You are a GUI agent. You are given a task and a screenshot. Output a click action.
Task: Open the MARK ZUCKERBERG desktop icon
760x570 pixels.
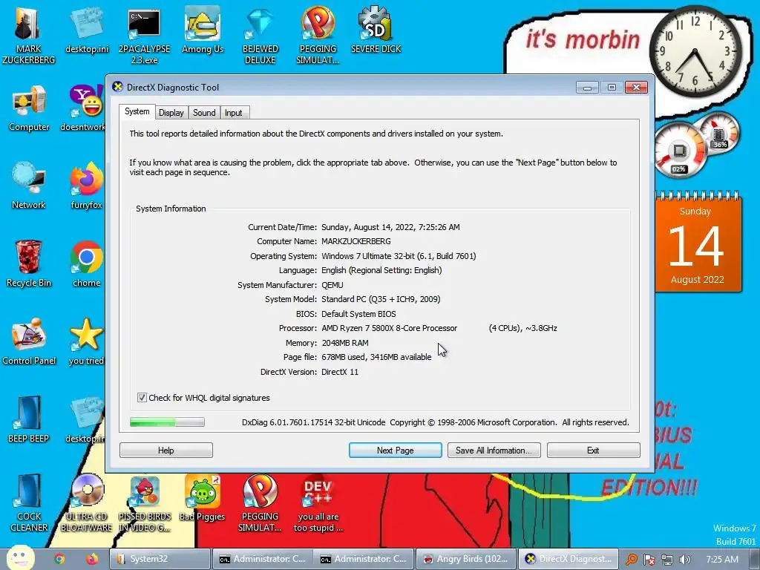pyautogui.click(x=28, y=36)
